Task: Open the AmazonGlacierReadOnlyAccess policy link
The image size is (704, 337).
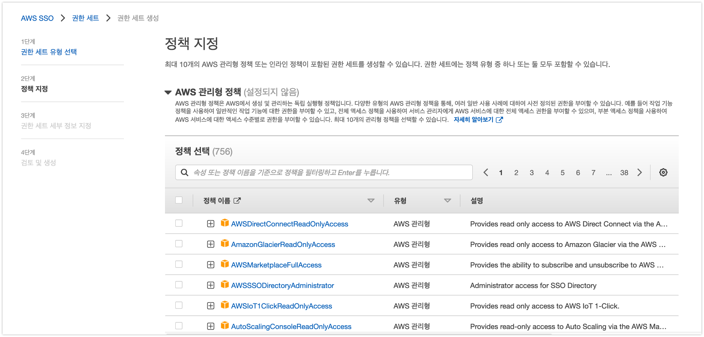Action: 283,244
